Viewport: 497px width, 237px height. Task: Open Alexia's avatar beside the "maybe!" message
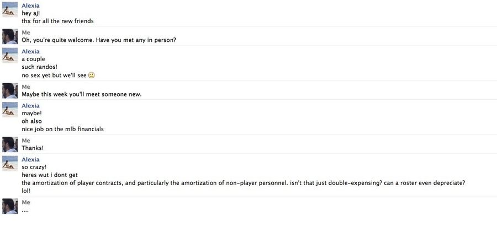point(10,110)
